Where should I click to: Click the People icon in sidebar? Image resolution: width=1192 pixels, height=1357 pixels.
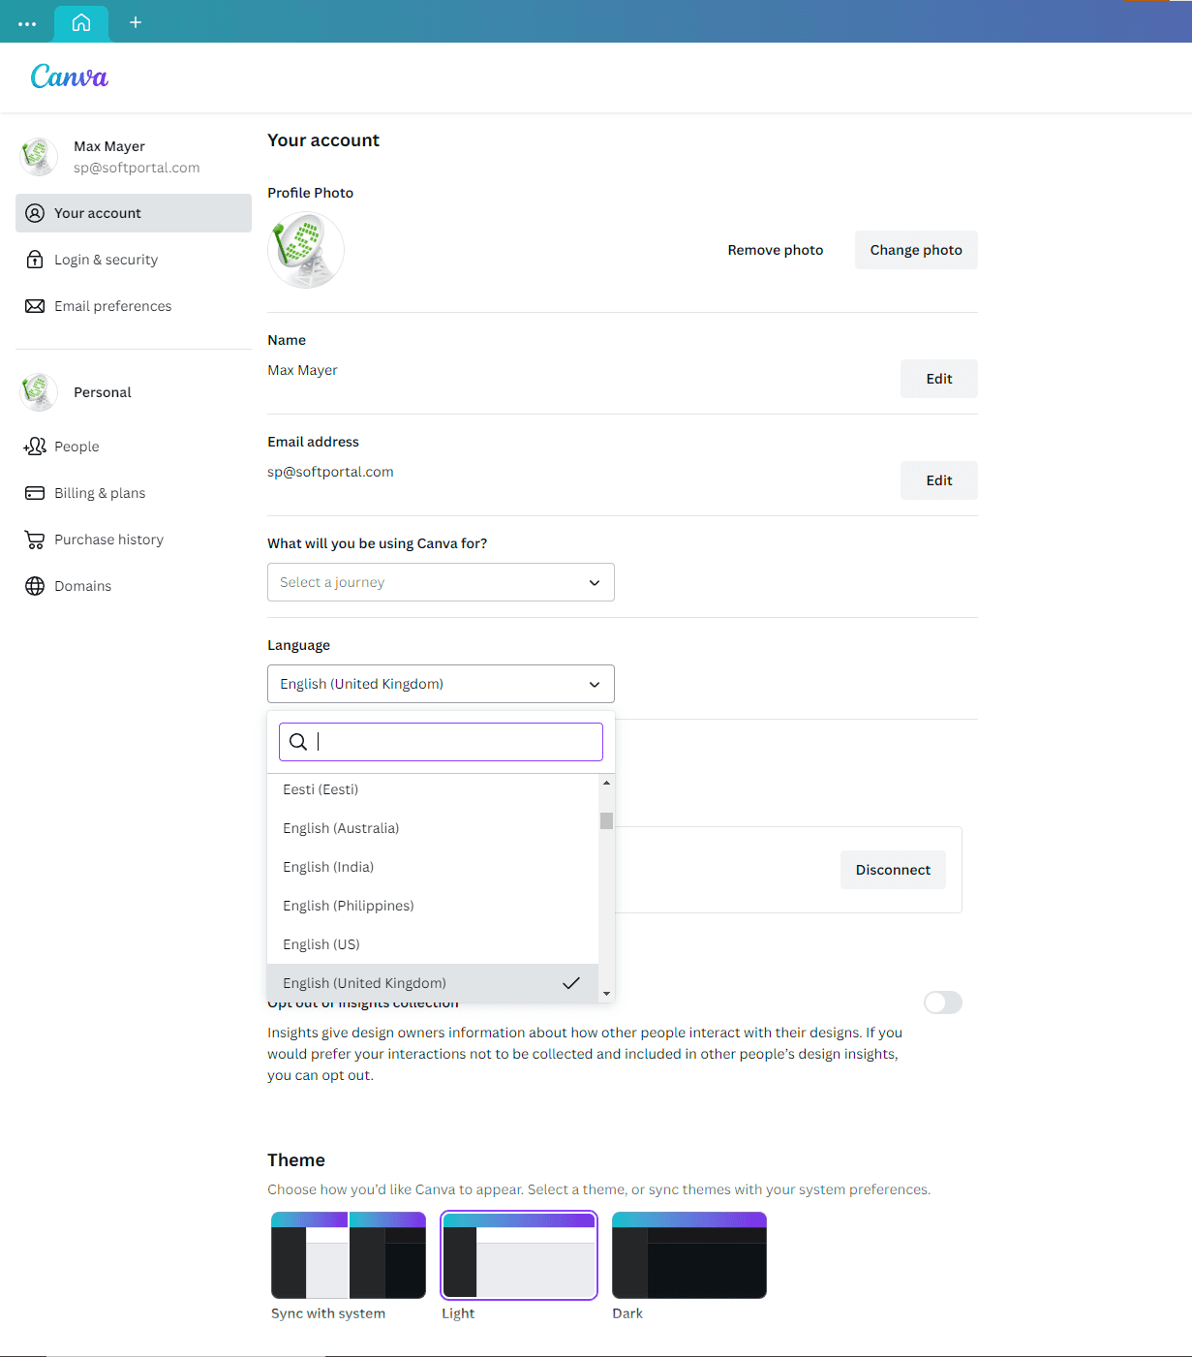[35, 447]
